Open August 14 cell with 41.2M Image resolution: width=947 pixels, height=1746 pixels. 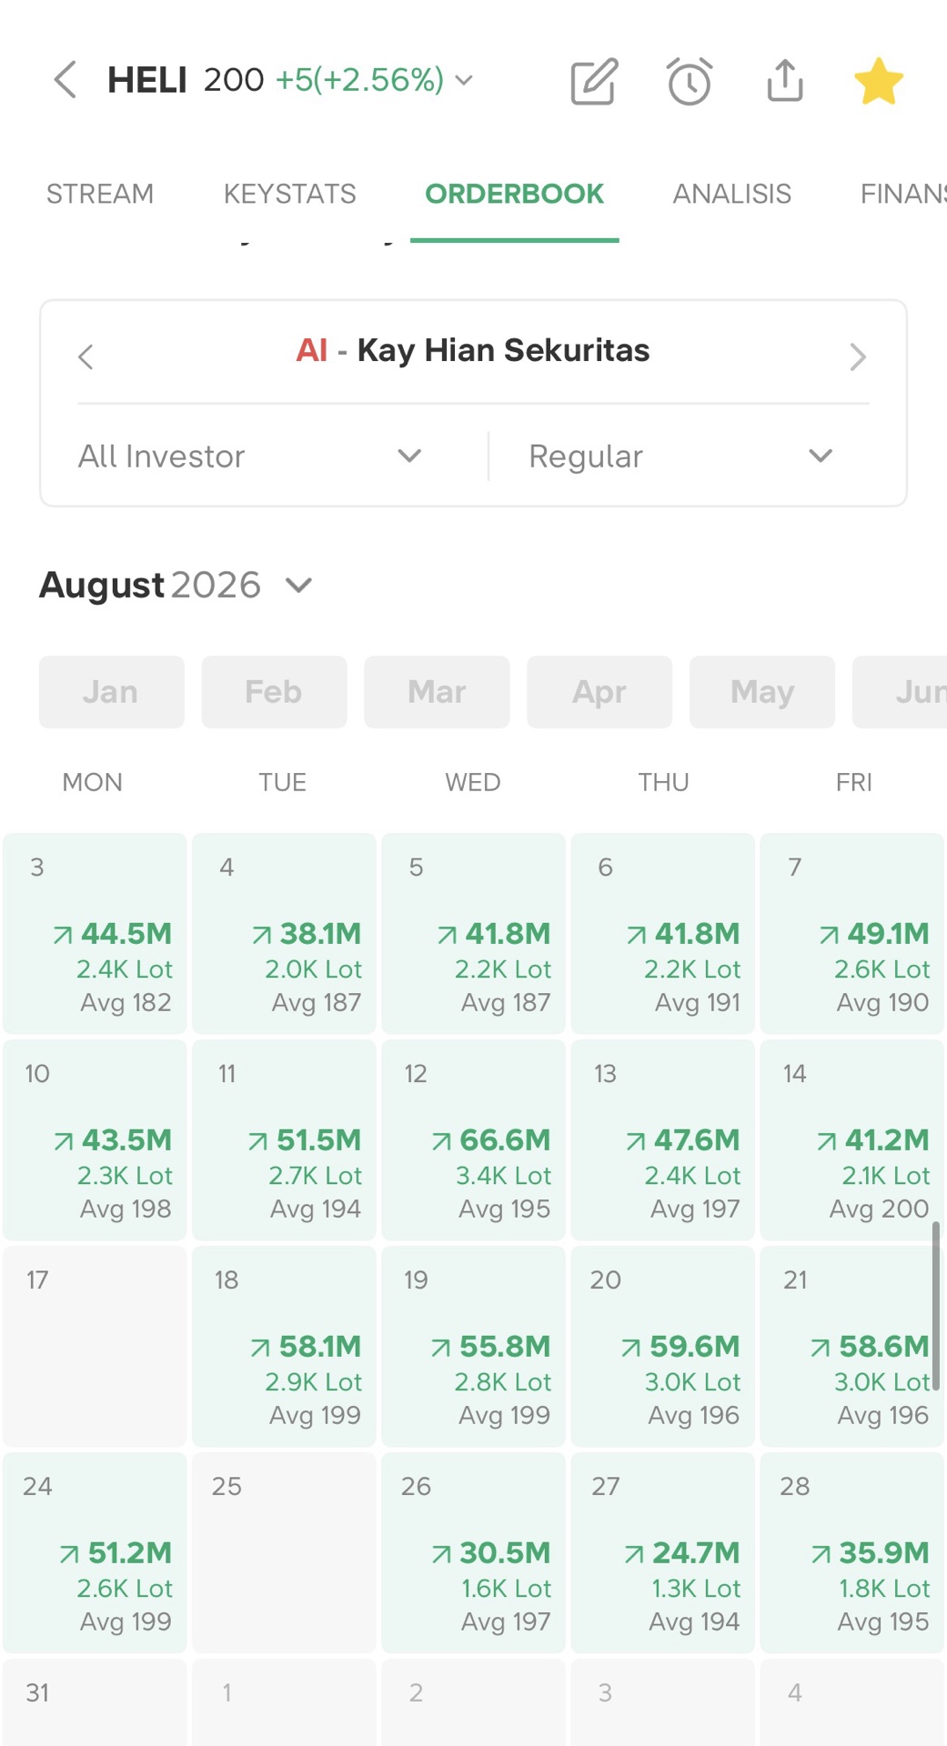(851, 1139)
